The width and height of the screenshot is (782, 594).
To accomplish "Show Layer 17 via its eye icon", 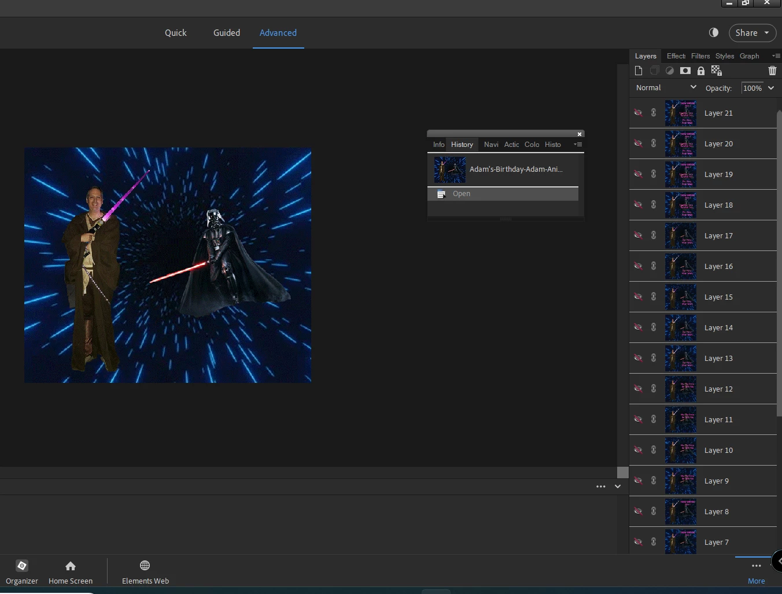I will pos(638,235).
